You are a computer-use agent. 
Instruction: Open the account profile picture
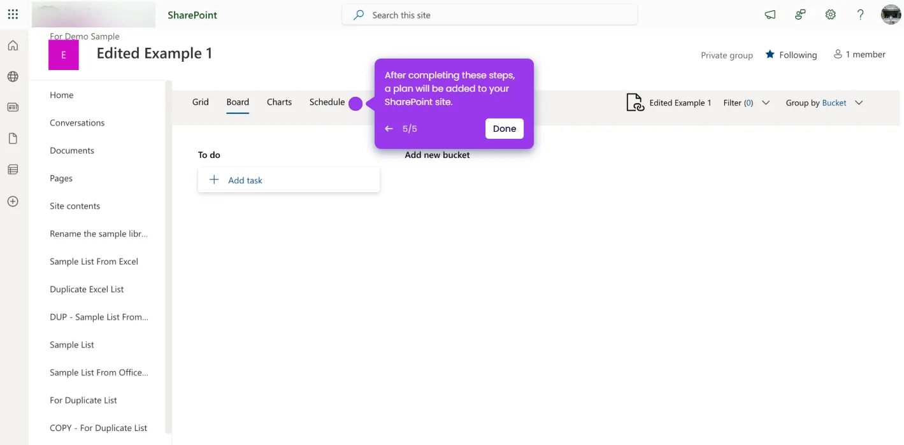891,15
